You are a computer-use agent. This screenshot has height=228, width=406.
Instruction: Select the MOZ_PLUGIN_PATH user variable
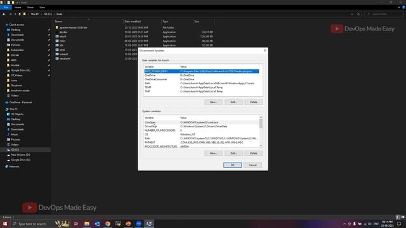coord(202,71)
